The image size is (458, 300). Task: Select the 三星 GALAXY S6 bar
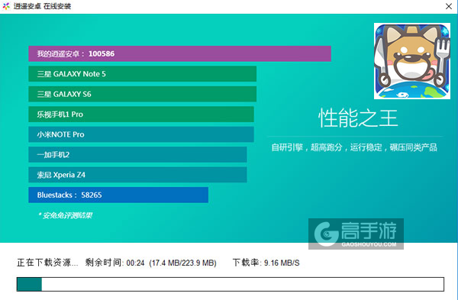click(142, 94)
